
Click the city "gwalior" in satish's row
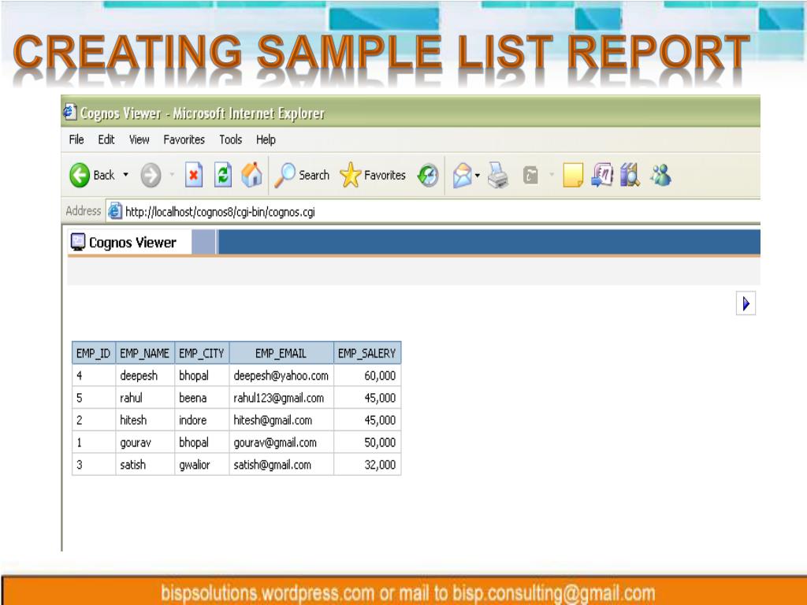pos(195,465)
